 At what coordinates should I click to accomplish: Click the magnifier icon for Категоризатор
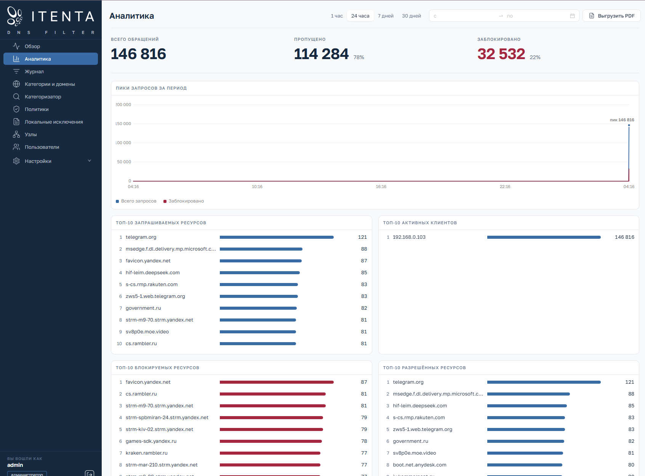pos(16,96)
